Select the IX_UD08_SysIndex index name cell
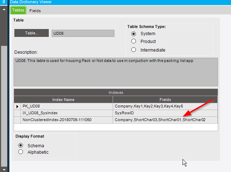The height and width of the screenshot is (172, 231). pyautogui.click(x=67, y=113)
